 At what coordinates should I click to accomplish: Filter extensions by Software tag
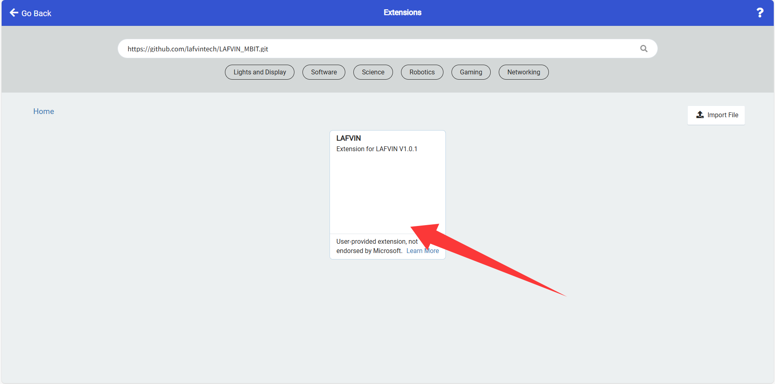click(x=324, y=72)
